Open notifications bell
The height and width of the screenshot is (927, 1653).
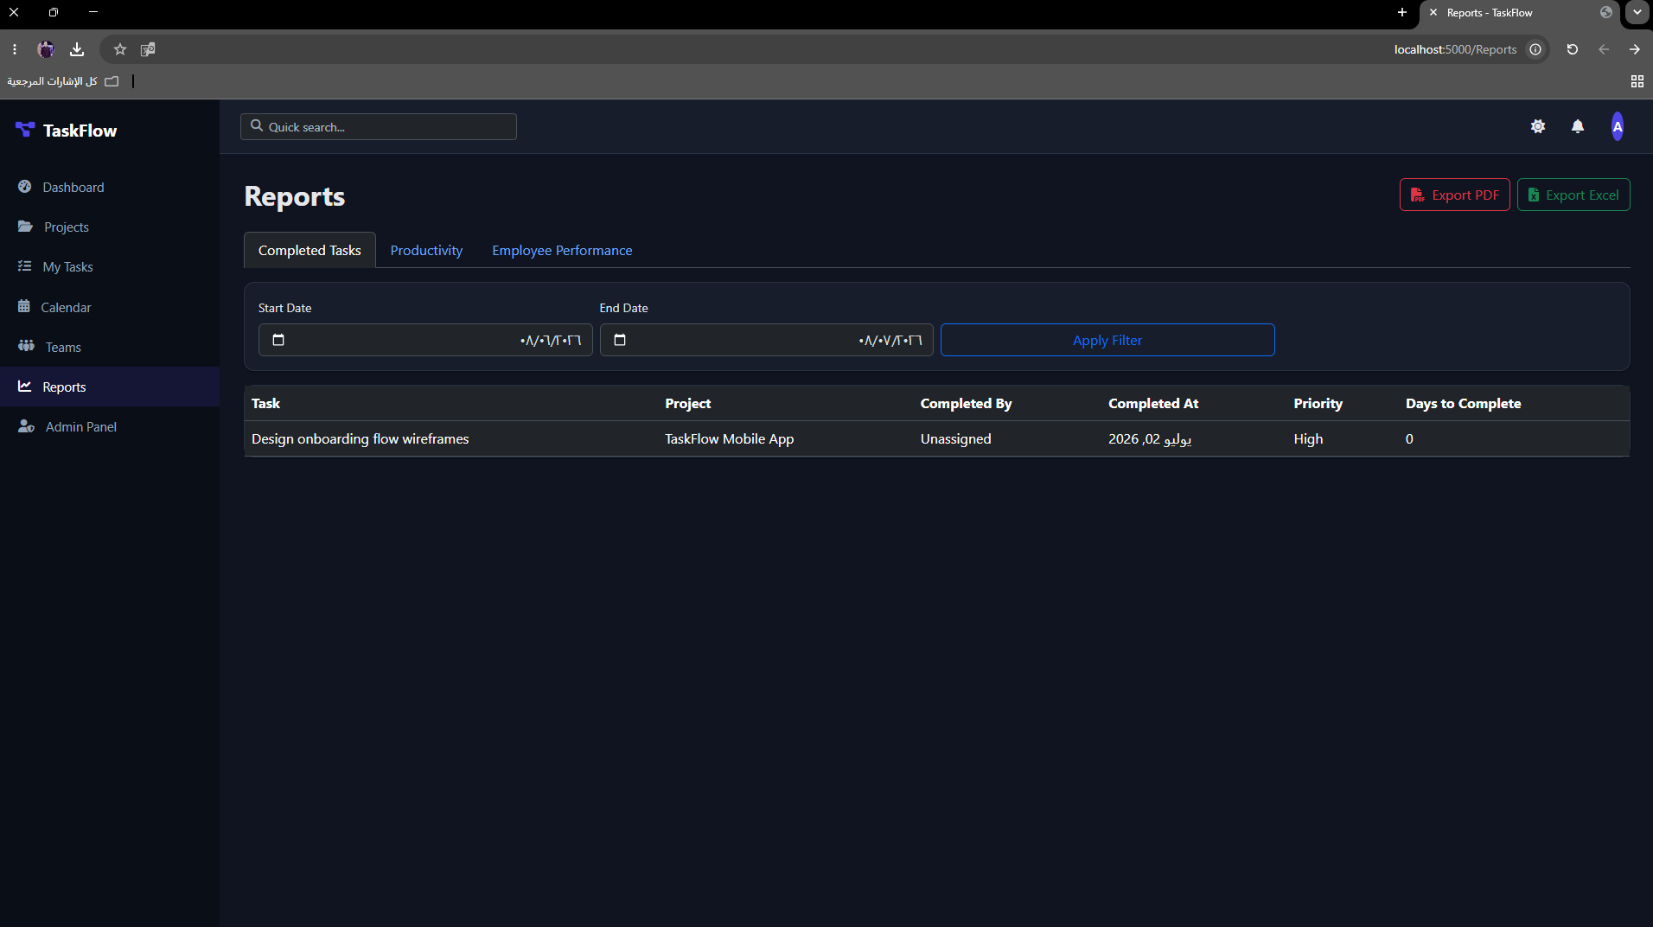[1578, 126]
